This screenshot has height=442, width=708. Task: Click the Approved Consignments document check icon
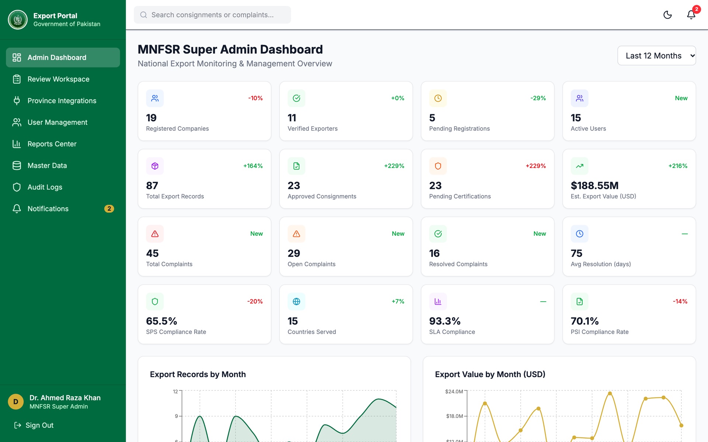[296, 166]
